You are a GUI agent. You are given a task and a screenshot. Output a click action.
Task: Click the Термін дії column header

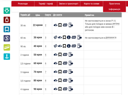click(x=25, y=15)
